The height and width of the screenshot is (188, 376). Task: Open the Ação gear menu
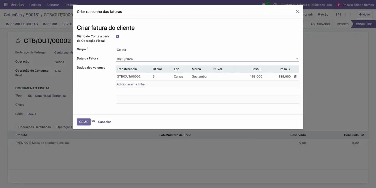click(323, 14)
